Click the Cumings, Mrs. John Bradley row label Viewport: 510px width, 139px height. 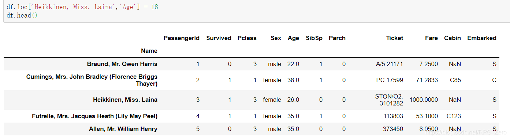point(92,80)
